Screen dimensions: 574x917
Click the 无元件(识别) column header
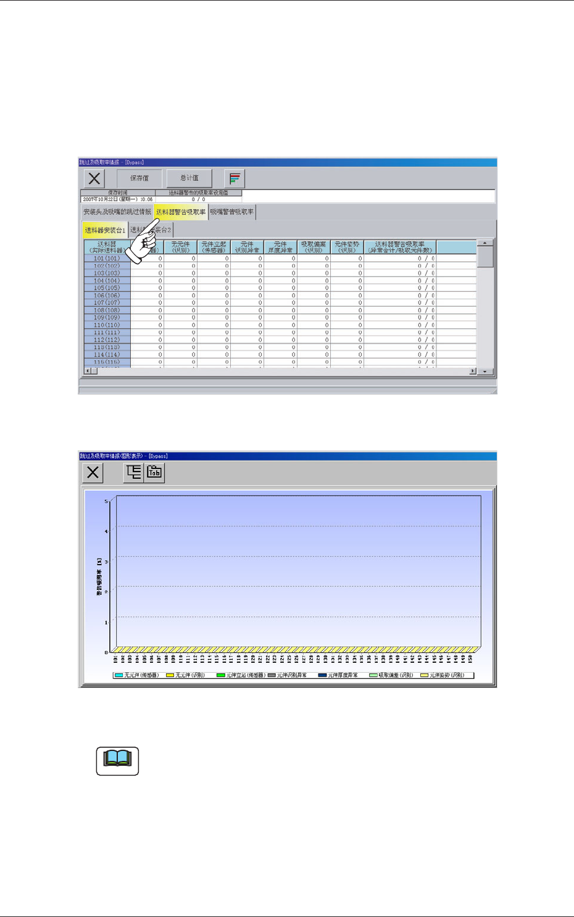181,247
